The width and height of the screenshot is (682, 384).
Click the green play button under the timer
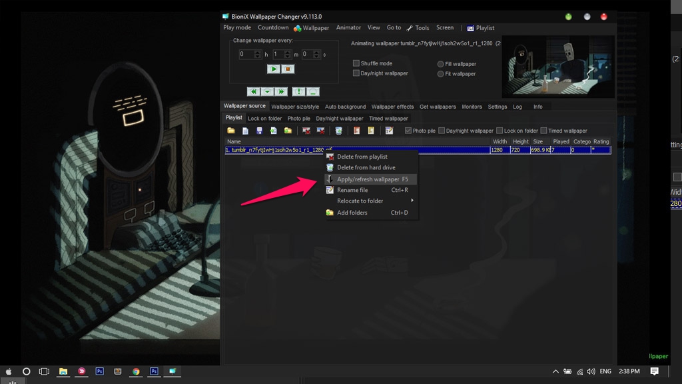pyautogui.click(x=274, y=69)
